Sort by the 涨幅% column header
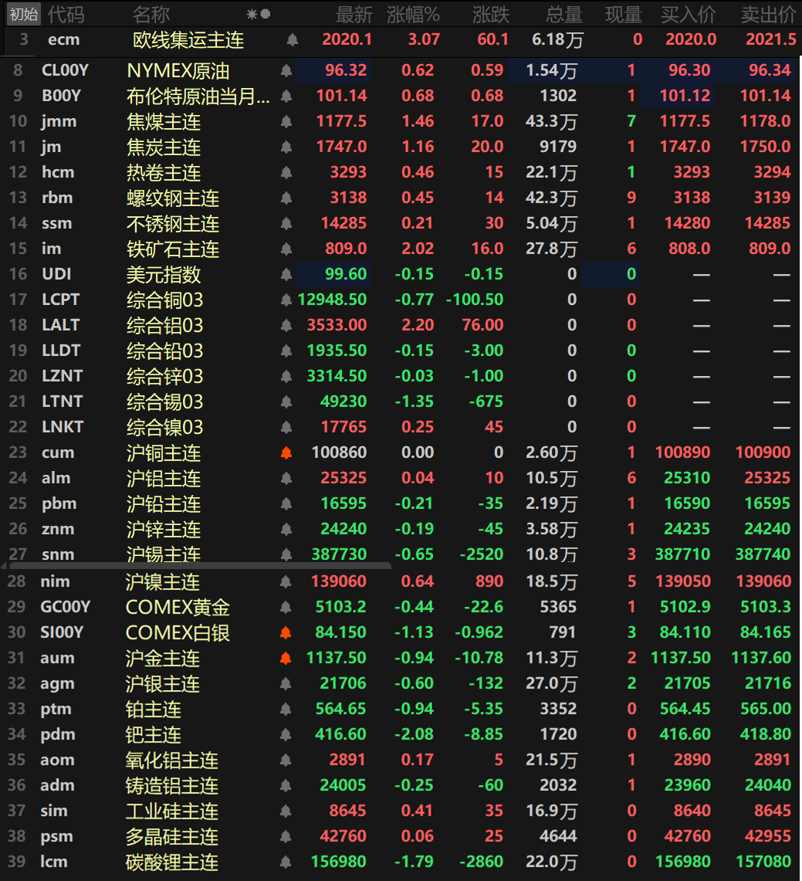This screenshot has height=881, width=802. coord(414,15)
